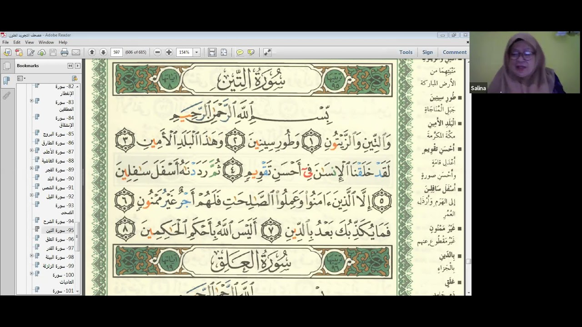Click Salina's video thumbnail
The image size is (582, 327).
point(525,62)
